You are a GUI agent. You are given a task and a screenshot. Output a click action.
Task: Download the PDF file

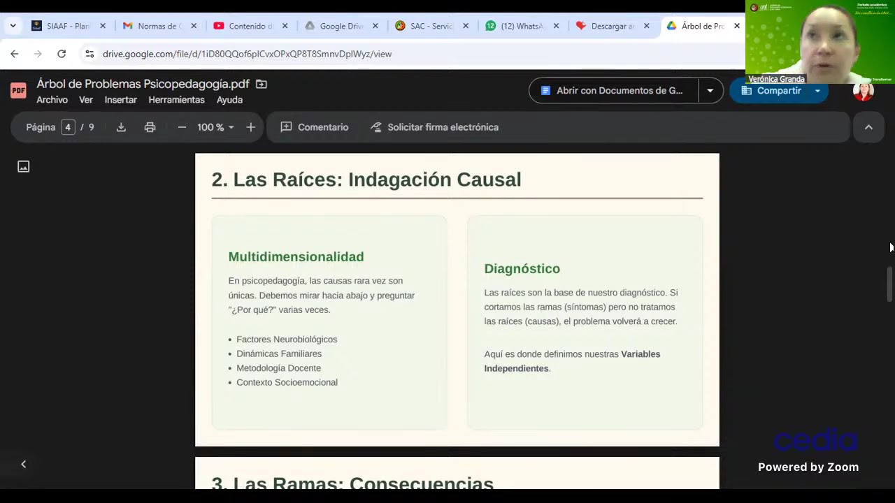(121, 127)
